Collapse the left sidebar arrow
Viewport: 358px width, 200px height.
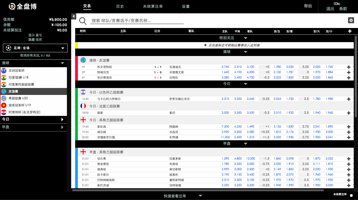click(74, 17)
